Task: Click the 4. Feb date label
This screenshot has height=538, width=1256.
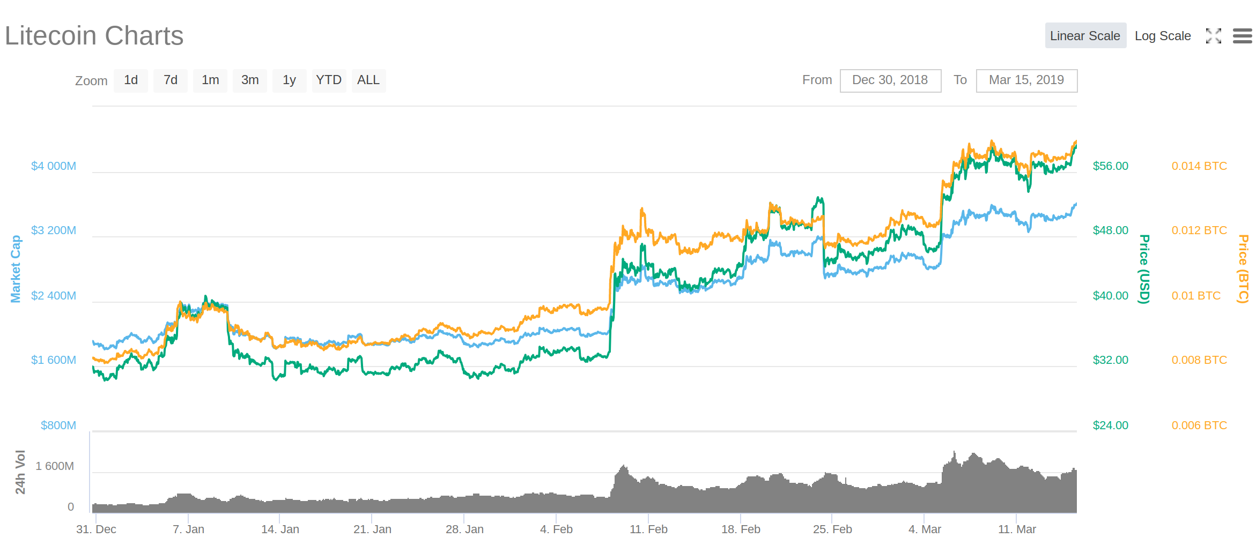Action: tap(556, 529)
